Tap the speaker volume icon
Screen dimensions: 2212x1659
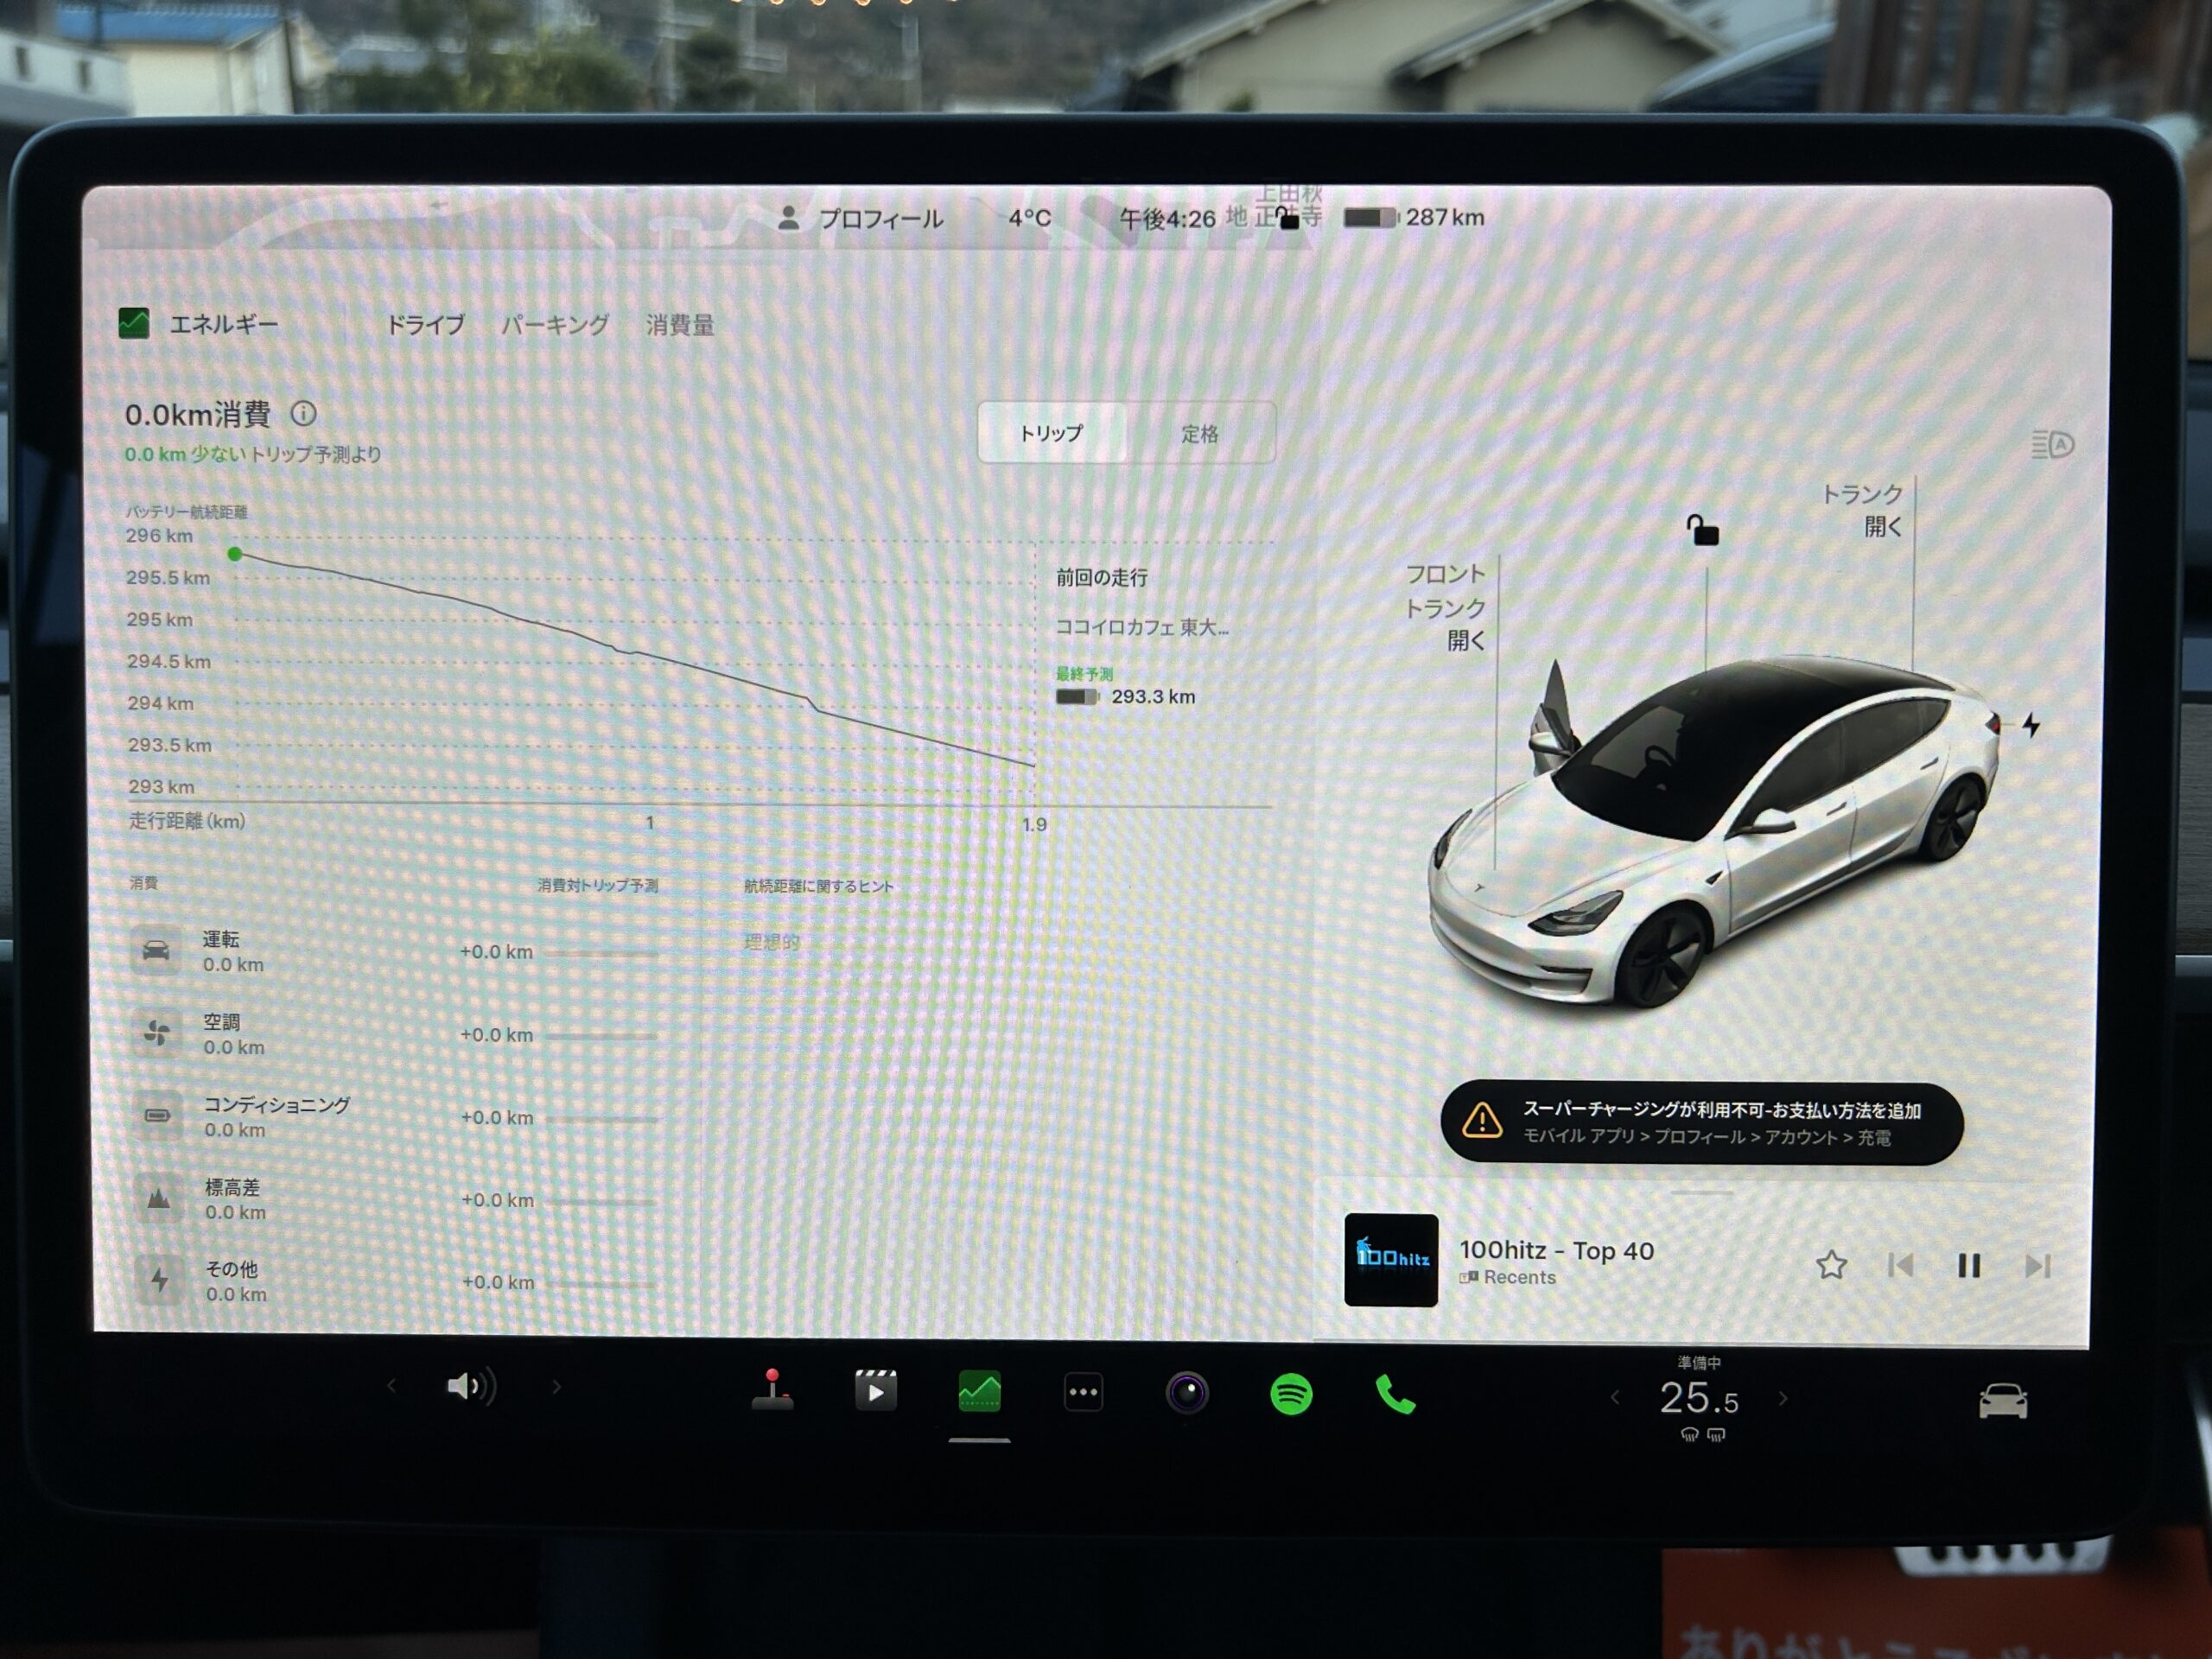click(471, 1386)
